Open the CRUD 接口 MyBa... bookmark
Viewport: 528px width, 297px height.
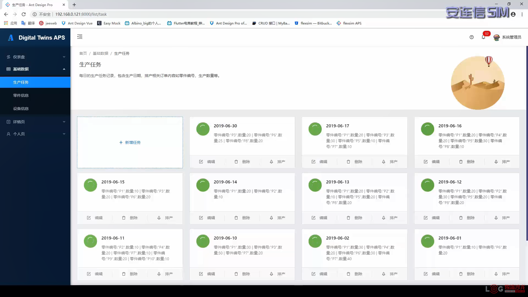271,23
